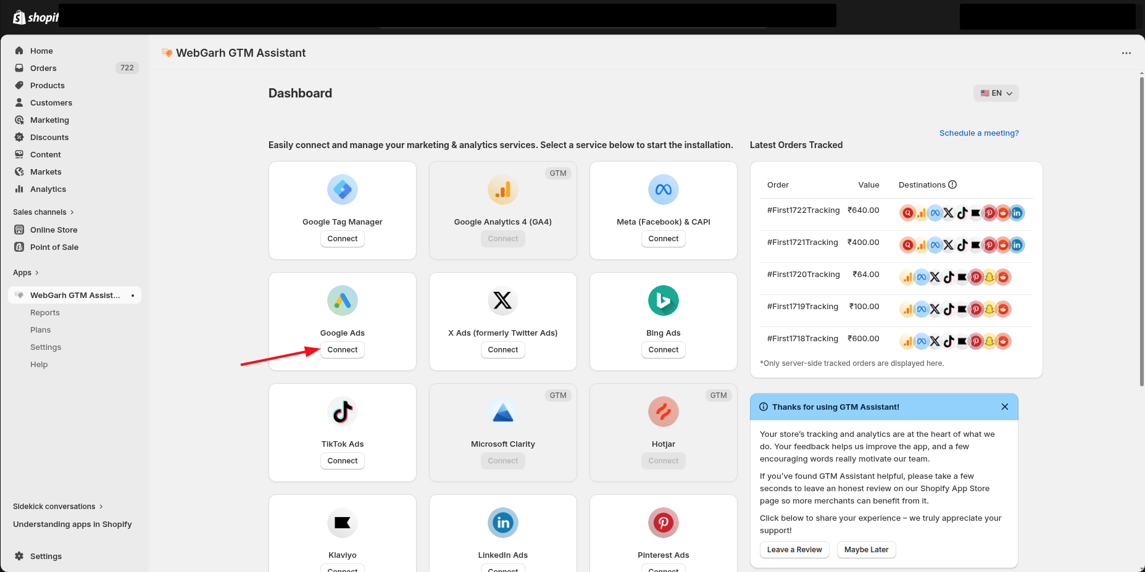Connect Bing Ads
1145x572 pixels.
pos(664,350)
